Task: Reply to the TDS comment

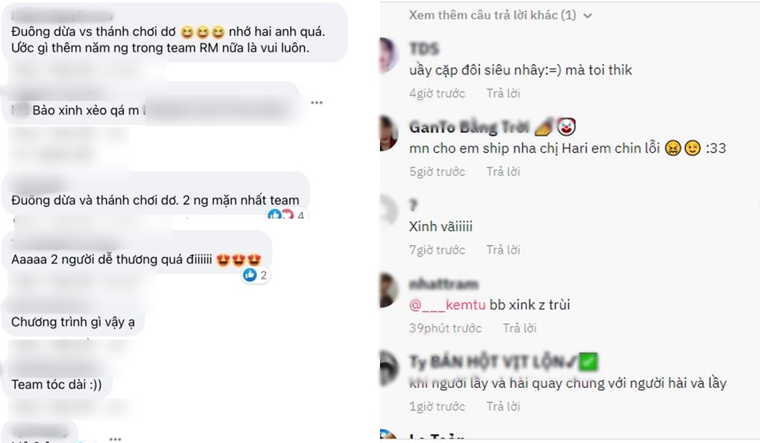Action: pyautogui.click(x=503, y=94)
